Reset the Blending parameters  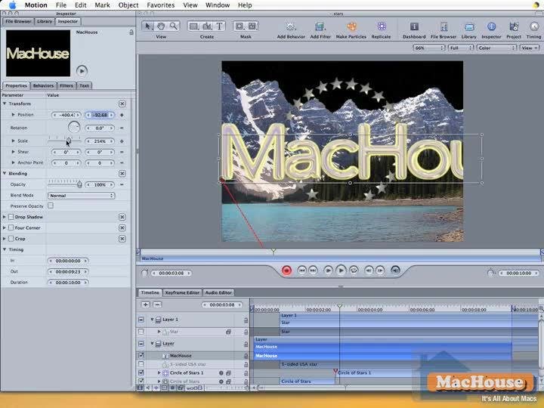[x=122, y=173]
